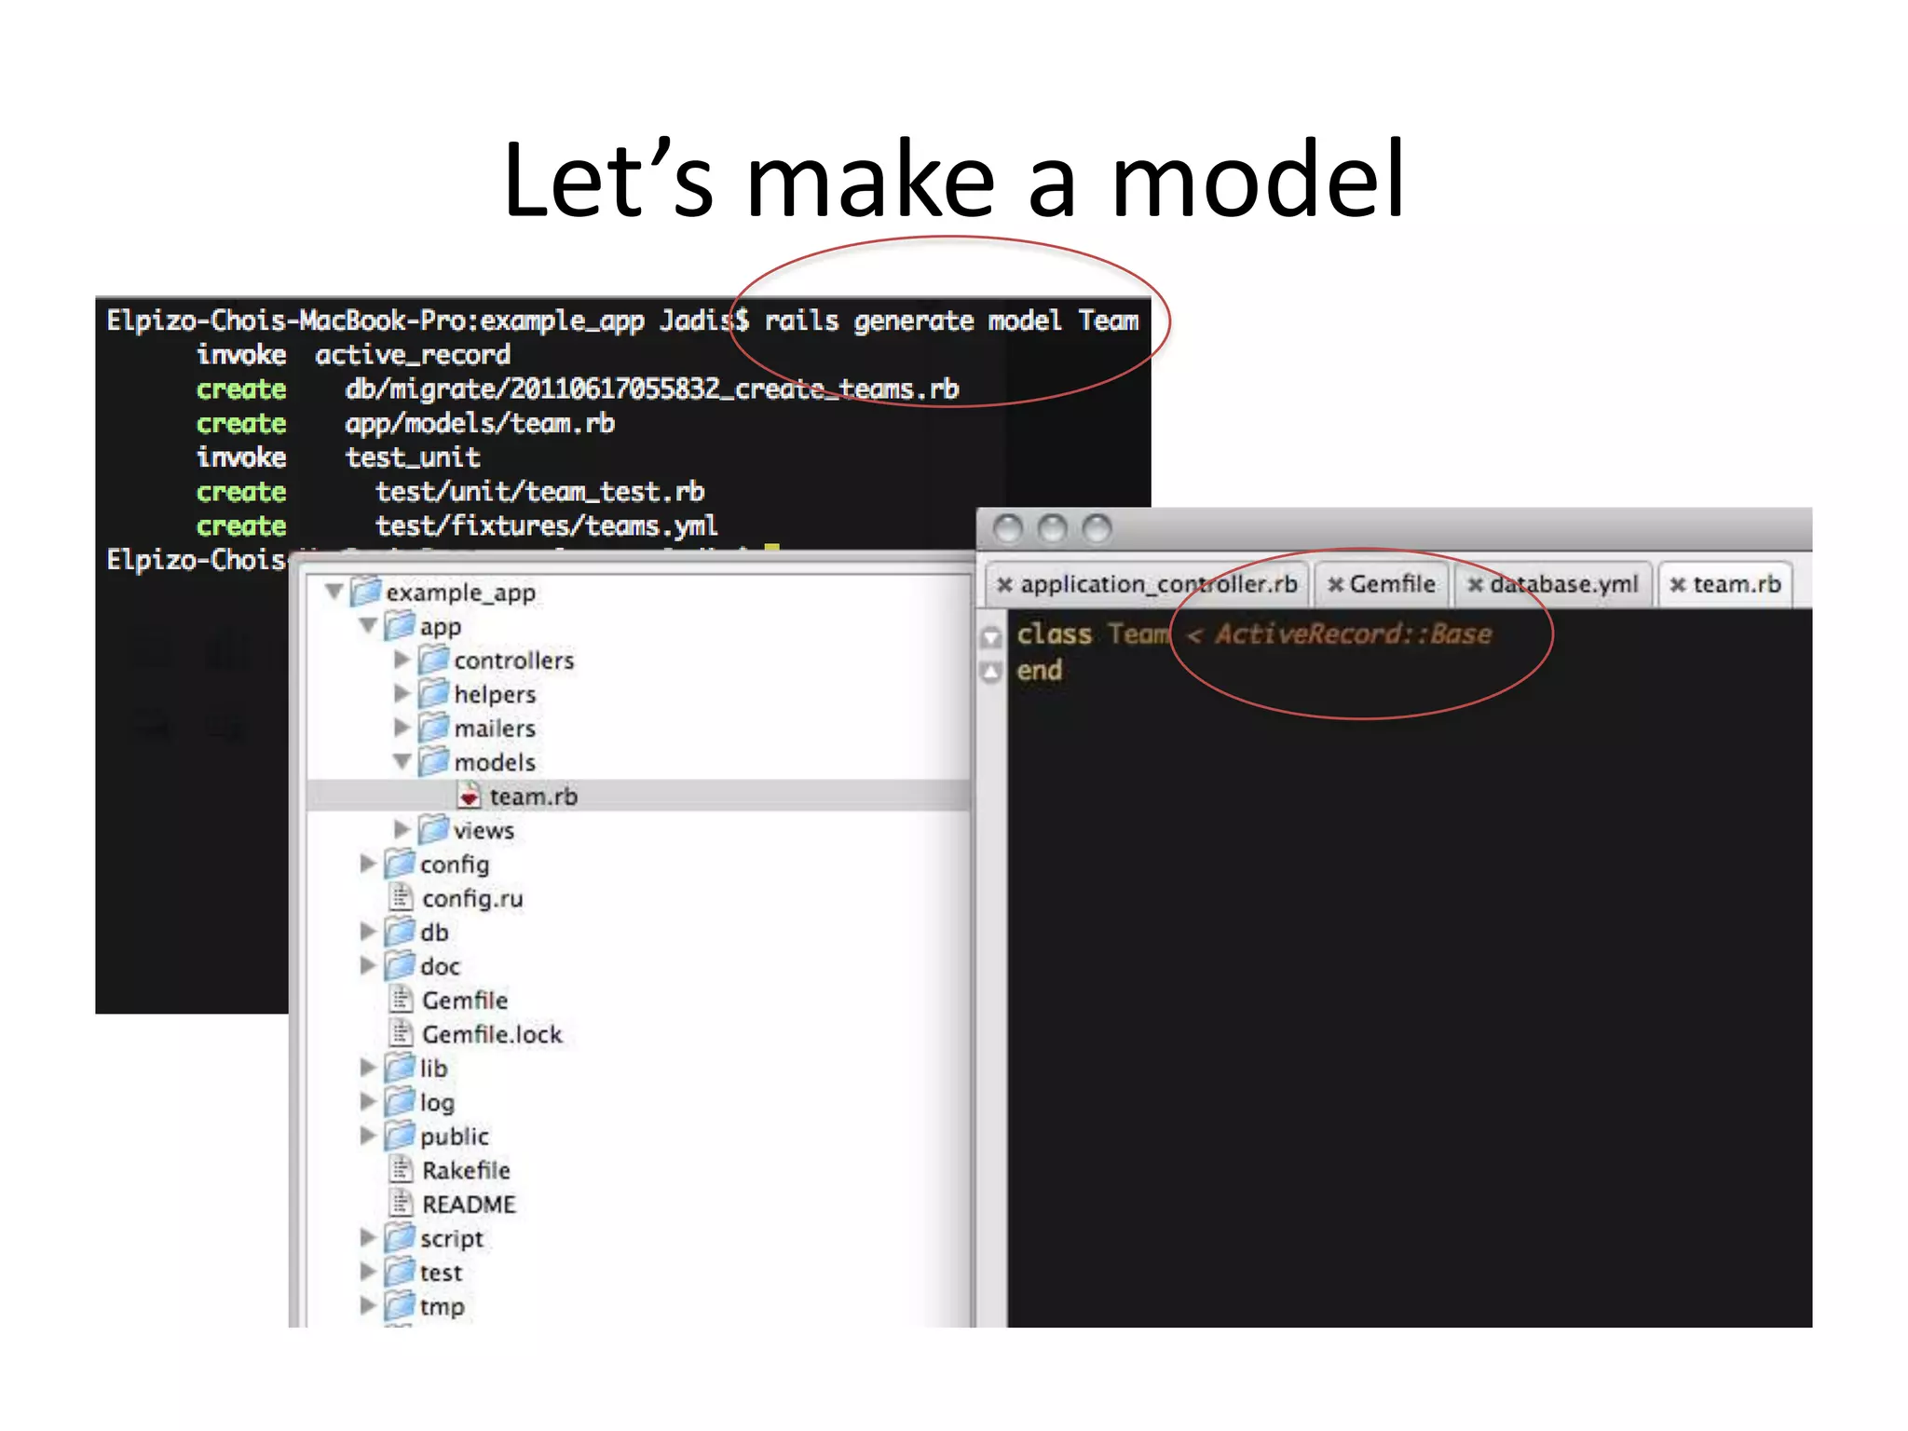This screenshot has width=1908, height=1431.
Task: Click the log folder icon
Action: tap(400, 1101)
